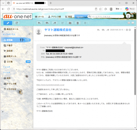This screenshot has height=130, width=137.
Task: Show message info icon in header
Action: pyautogui.click(x=127, y=30)
